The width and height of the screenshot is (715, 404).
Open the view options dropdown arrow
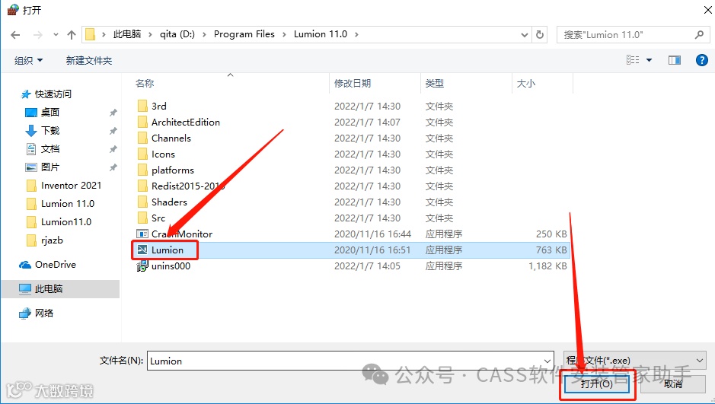(649, 60)
